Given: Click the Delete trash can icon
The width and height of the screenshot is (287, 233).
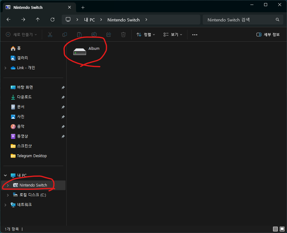Looking at the screenshot, I should pos(123,35).
